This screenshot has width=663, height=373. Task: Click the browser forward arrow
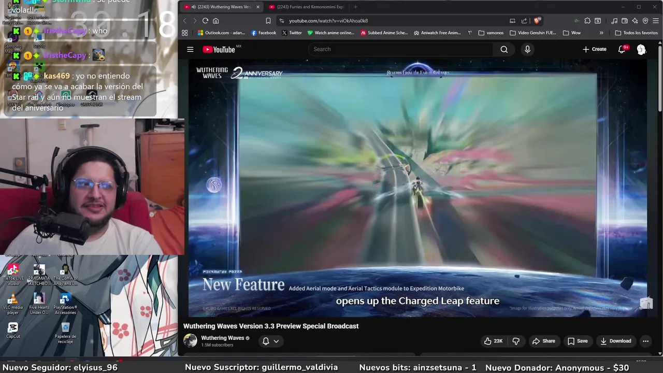[195, 21]
